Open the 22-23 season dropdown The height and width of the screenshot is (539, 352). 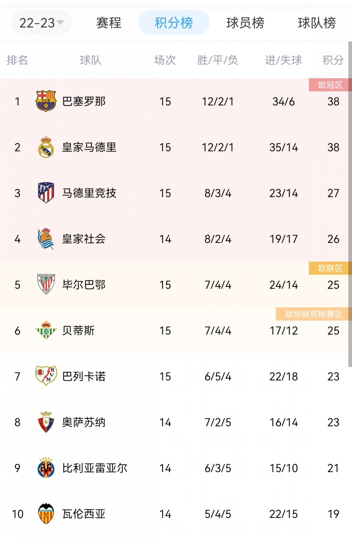[x=40, y=22]
